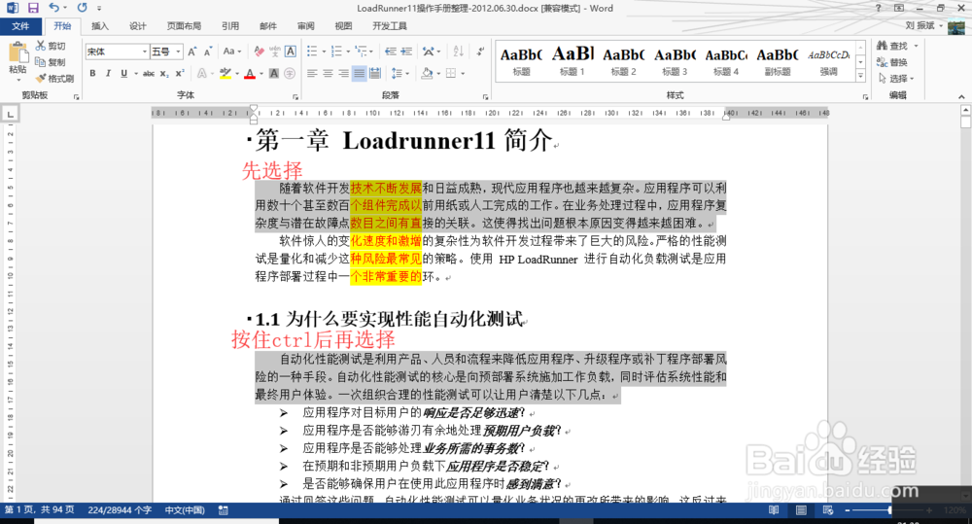Viewport: 972px width, 524px height.
Task: Redo using the quick access toolbar
Action: point(82,8)
